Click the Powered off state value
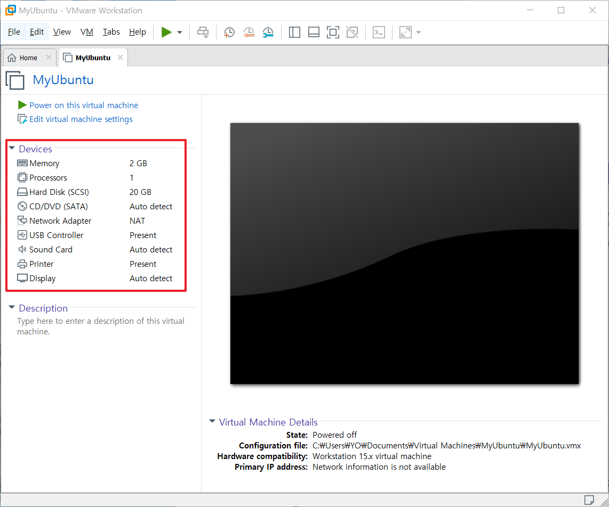 pos(334,435)
